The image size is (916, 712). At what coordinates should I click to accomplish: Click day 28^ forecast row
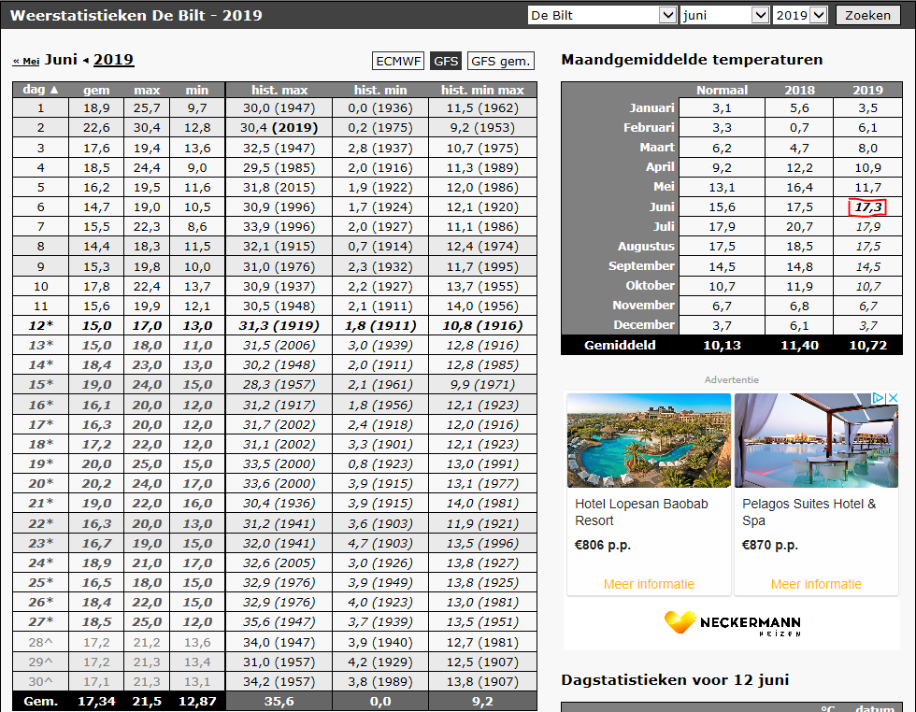[x=275, y=642]
